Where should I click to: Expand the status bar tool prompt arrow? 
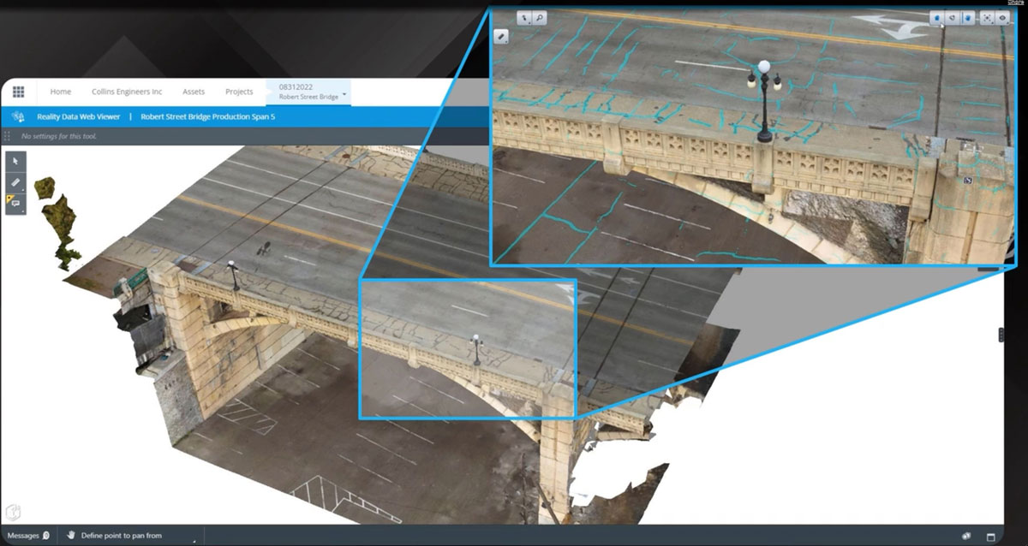(x=194, y=540)
